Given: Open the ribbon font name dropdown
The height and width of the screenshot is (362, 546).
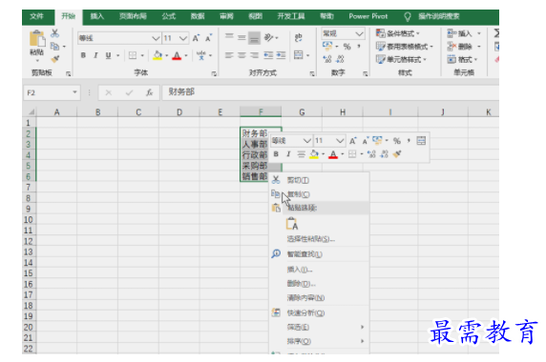Looking at the screenshot, I should [x=156, y=38].
